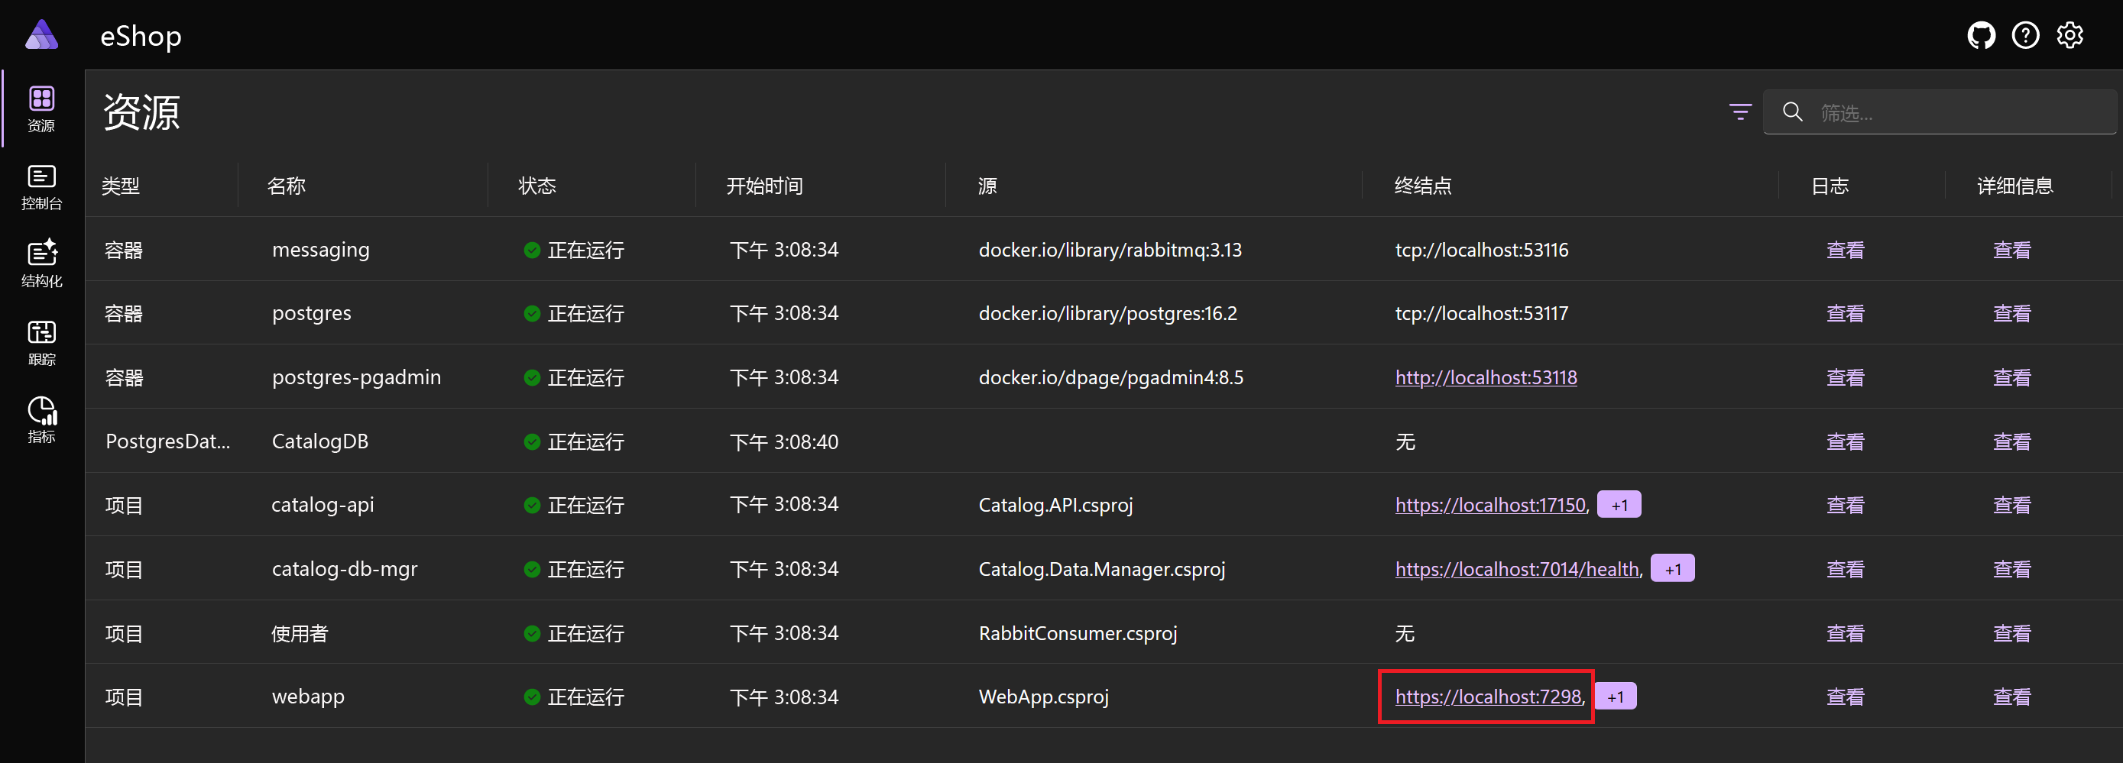This screenshot has width=2123, height=763.
Task: Click the messaging running status icon
Action: (x=532, y=250)
